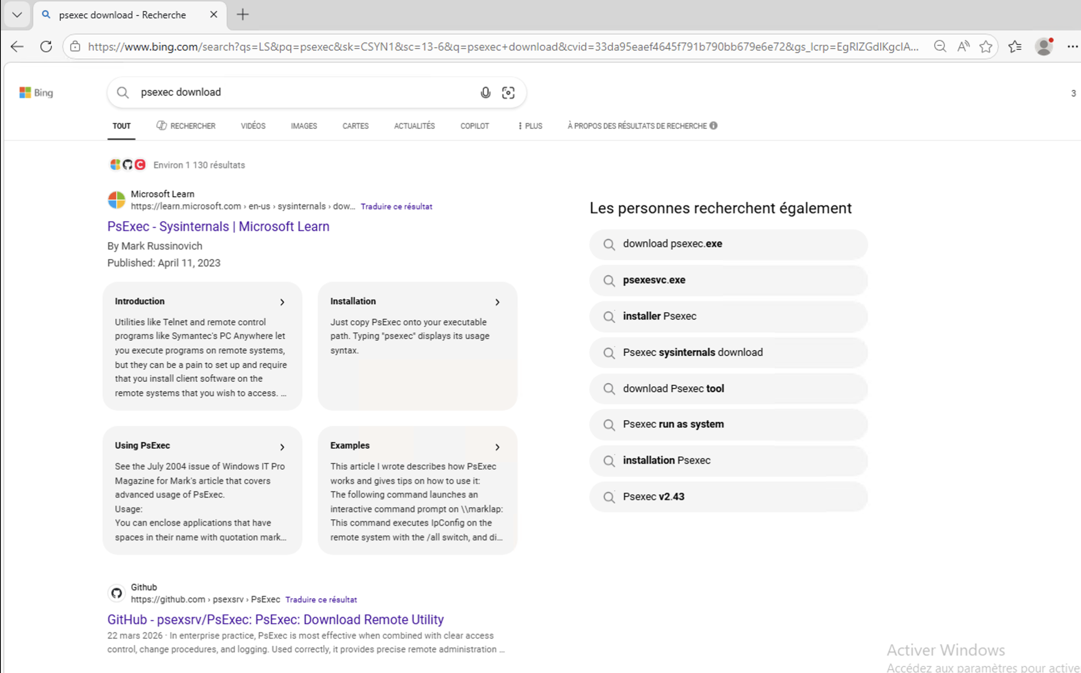Open À propos des résultats de recherche
The width and height of the screenshot is (1081, 673).
637,126
